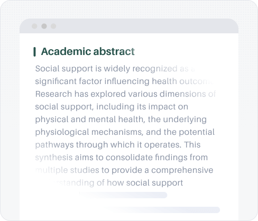This screenshot has width=258, height=221.
Task: Click the first gray dot in window title bar
Action: (x=34, y=26)
